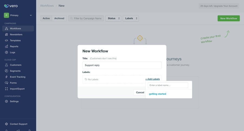This screenshot has height=131, width=244.
Task: Switch to the Archived campaigns filter
Action: (59, 18)
